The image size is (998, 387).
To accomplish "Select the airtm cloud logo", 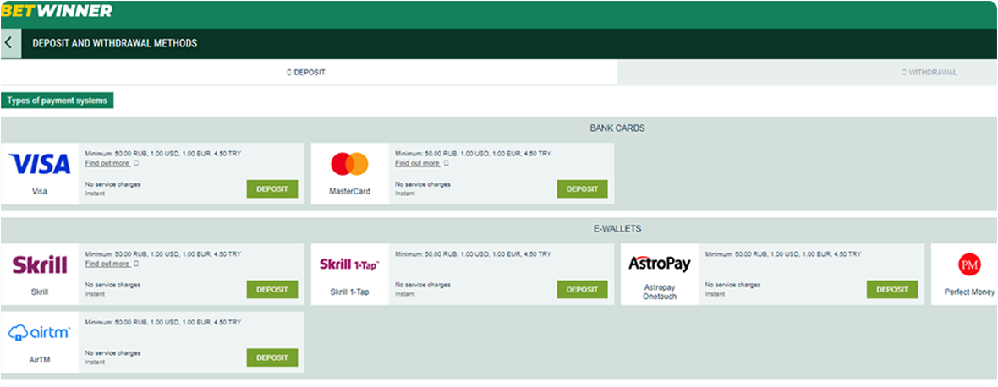I will (40, 332).
